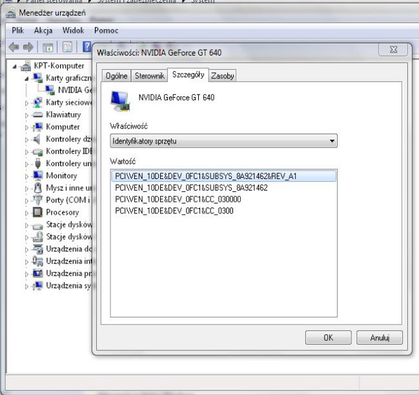This screenshot has width=419, height=395.
Task: Select the Kontrolery IDE tree item label
Action: click(68, 151)
